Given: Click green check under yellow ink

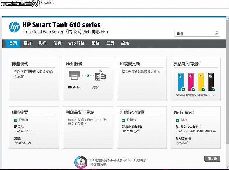Looking at the screenshot, I should tap(204, 89).
